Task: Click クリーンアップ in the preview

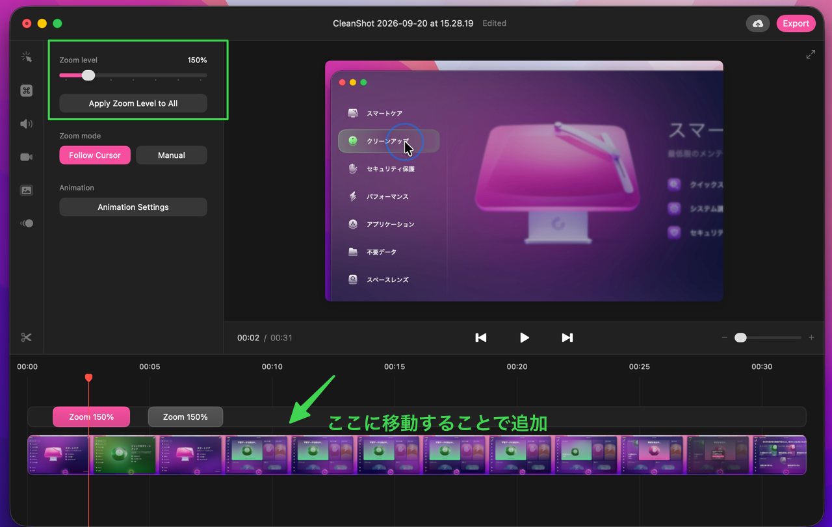Action: (x=388, y=141)
